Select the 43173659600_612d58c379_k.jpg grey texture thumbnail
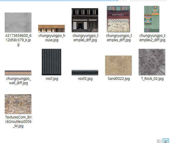The image size is (170, 143). pos(18,22)
